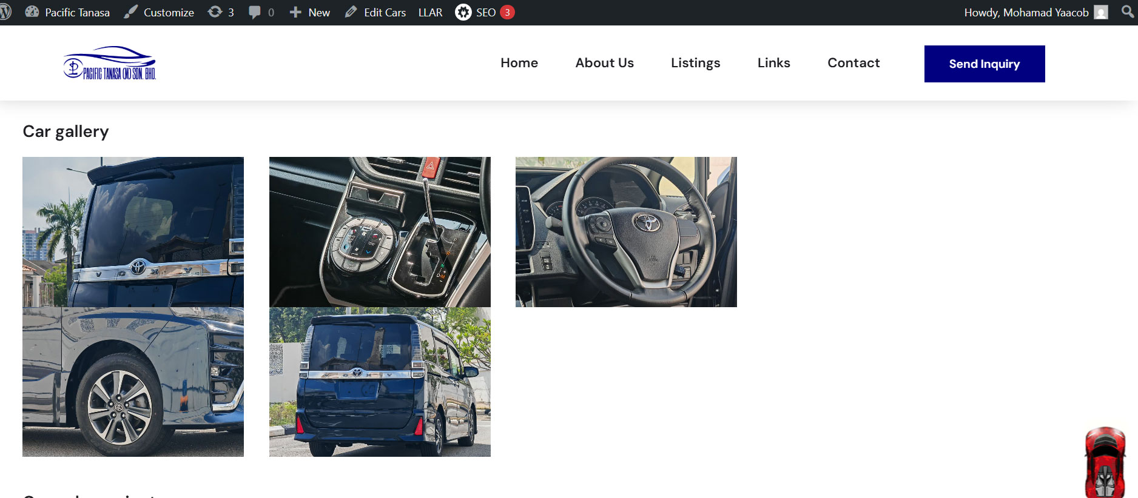Click the user avatar next to Howdy
Viewport: 1138px width, 498px height.
tap(1100, 12)
